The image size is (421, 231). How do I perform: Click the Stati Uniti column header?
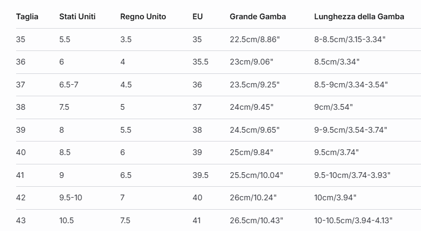pyautogui.click(x=78, y=17)
